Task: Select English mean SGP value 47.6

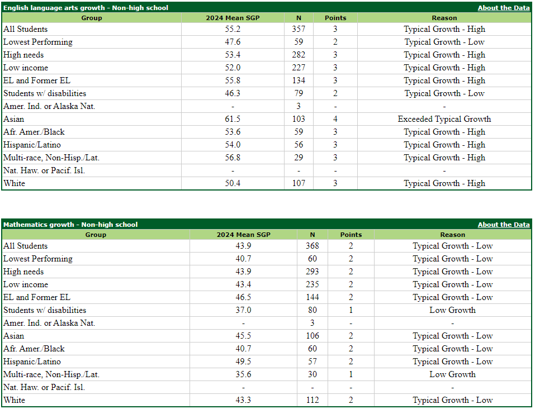Action: pos(233,42)
